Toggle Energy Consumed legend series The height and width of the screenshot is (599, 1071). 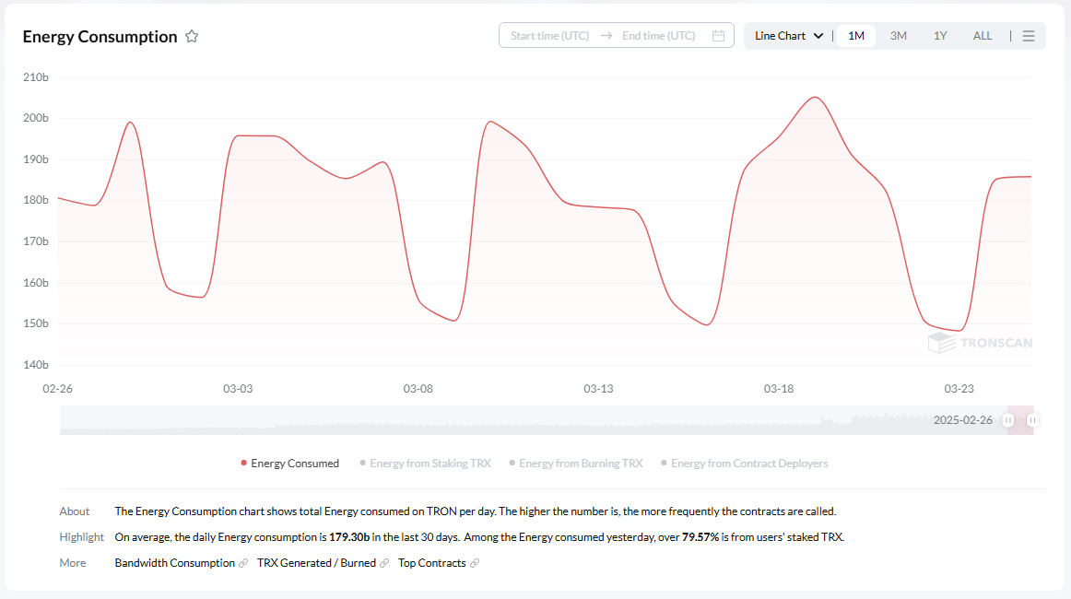pyautogui.click(x=289, y=464)
